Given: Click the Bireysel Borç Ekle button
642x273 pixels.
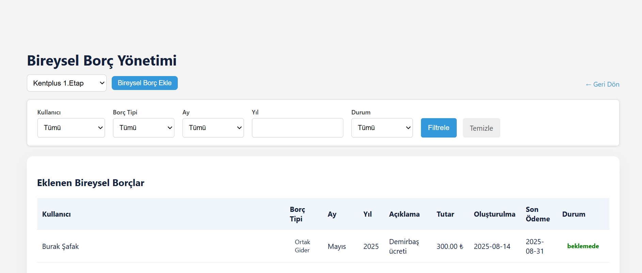Looking at the screenshot, I should tap(144, 83).
